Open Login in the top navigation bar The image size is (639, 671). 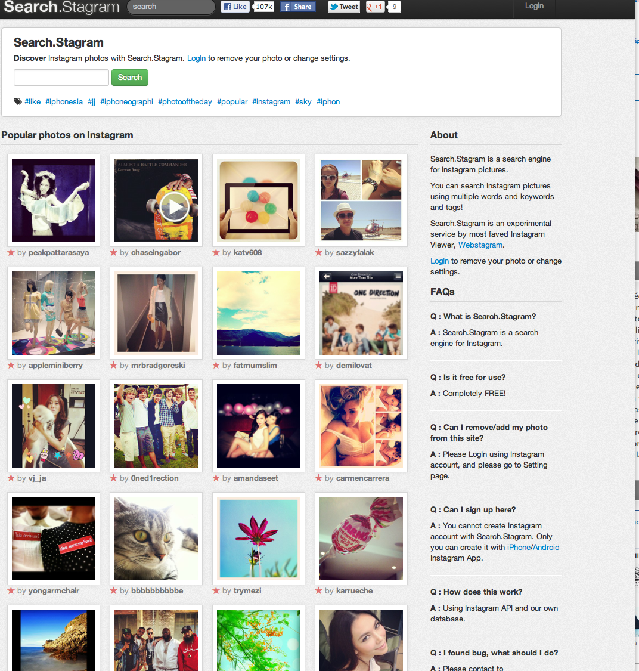pyautogui.click(x=534, y=6)
